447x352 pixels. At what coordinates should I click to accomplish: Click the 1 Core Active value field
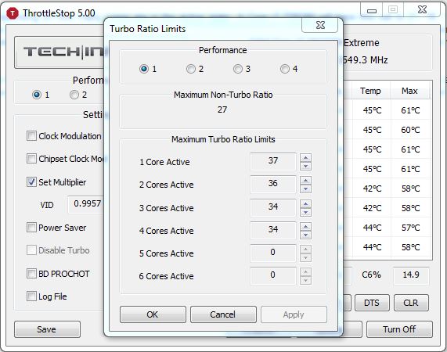[x=272, y=161]
